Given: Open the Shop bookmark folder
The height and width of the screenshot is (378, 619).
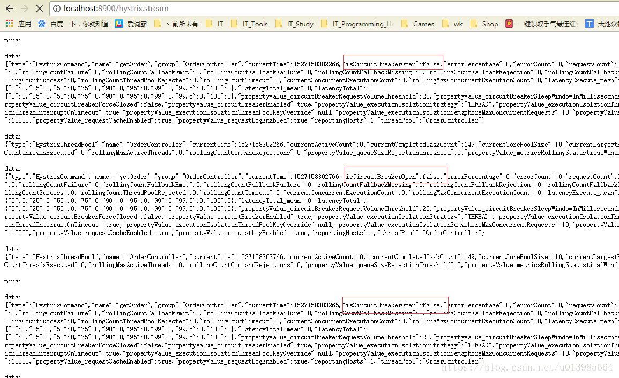Looking at the screenshot, I should (484, 24).
